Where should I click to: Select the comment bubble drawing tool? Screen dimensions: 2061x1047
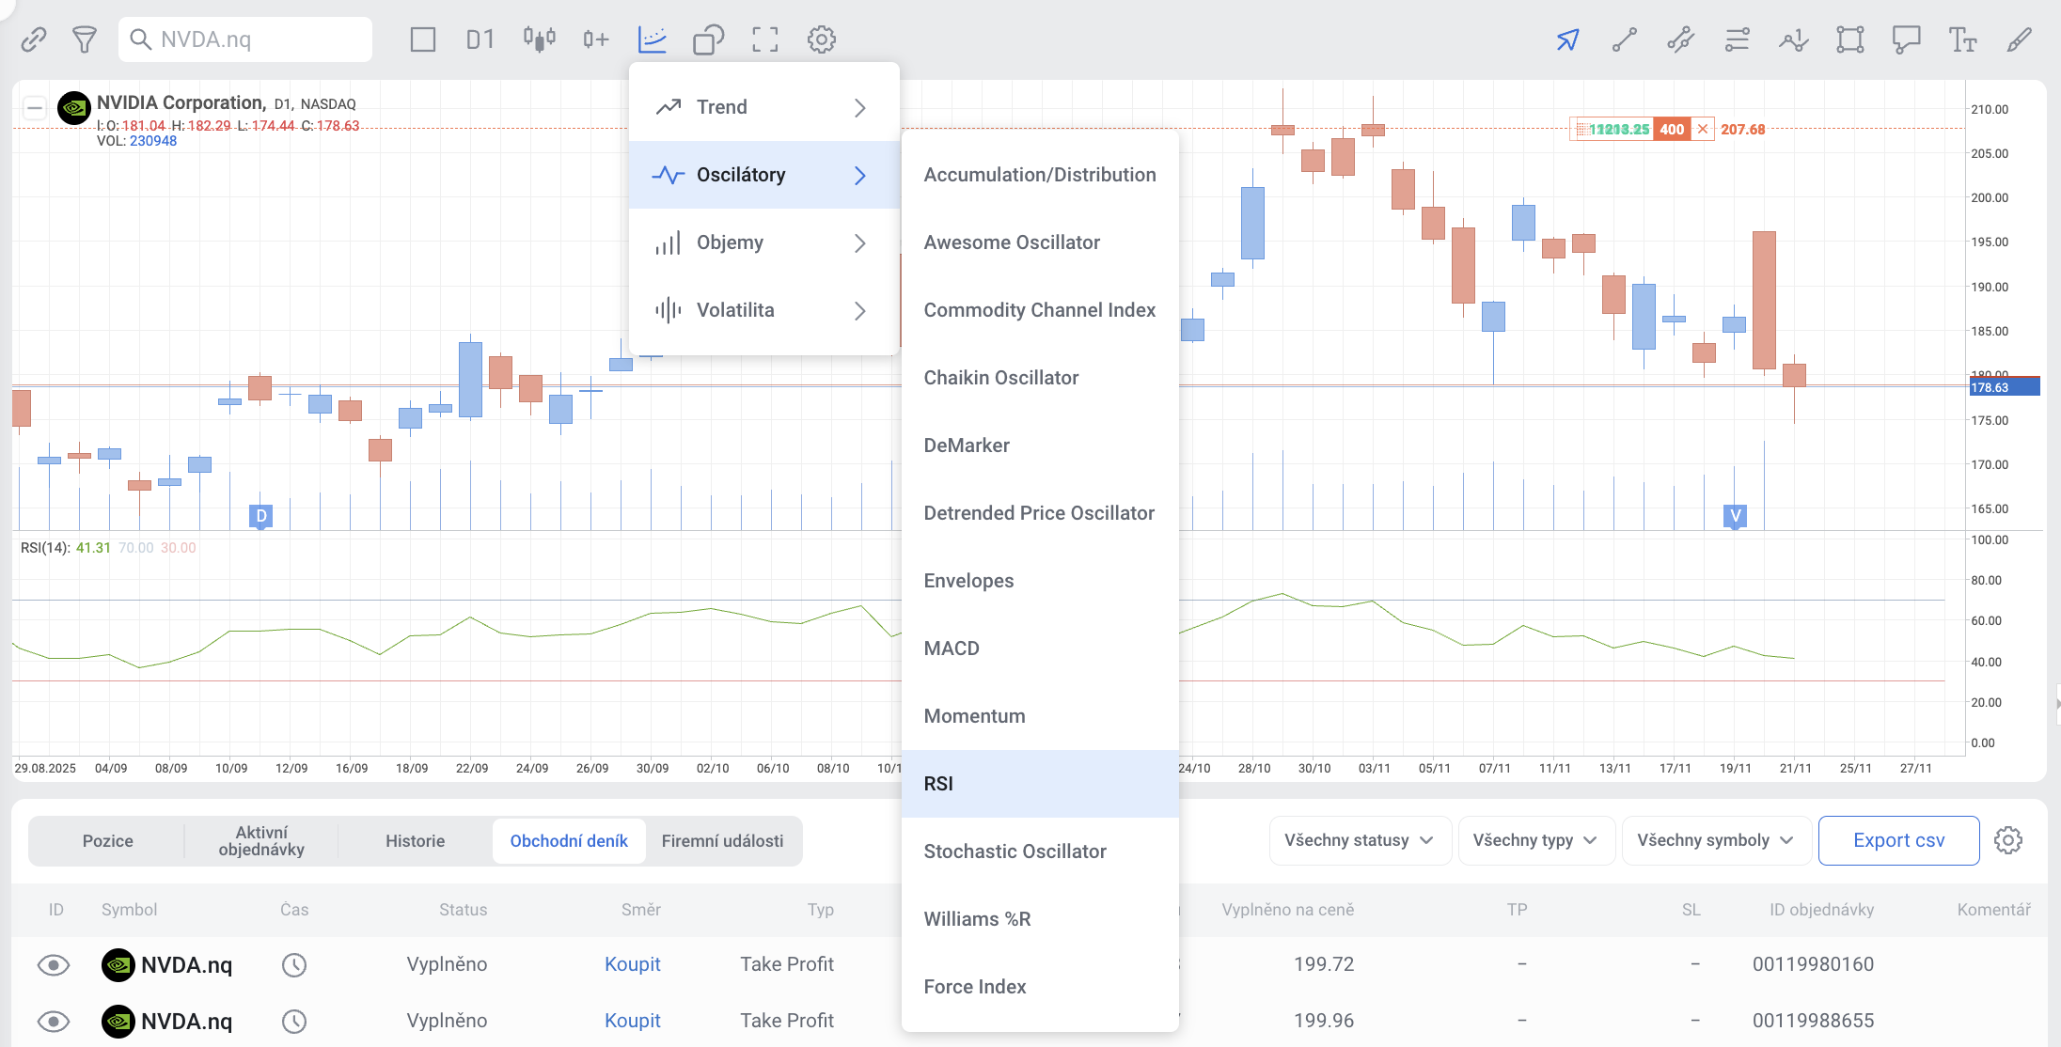click(x=1906, y=39)
